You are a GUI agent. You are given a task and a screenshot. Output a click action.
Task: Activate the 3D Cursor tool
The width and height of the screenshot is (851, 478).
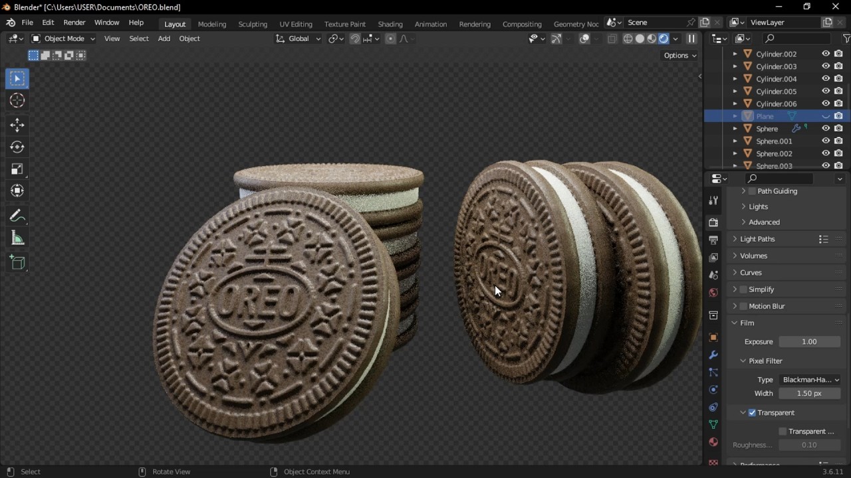[x=17, y=100]
